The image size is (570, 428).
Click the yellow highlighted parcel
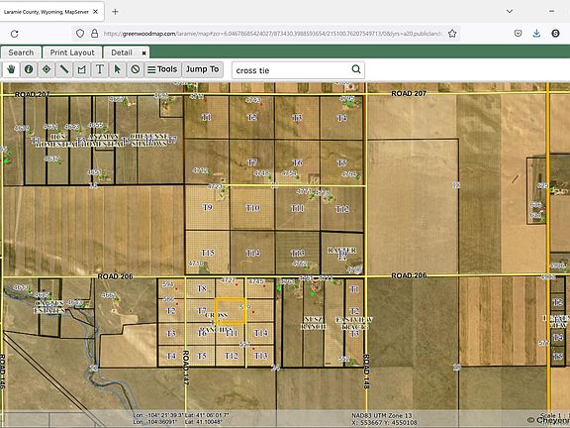click(231, 311)
